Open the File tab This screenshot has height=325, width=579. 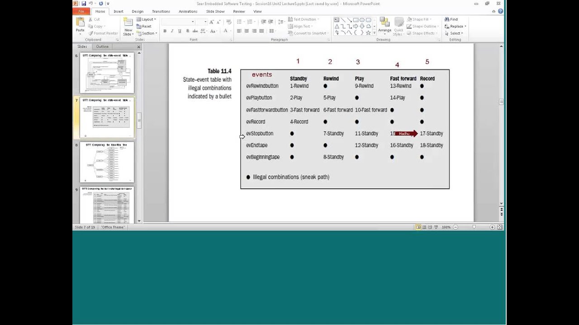point(81,11)
